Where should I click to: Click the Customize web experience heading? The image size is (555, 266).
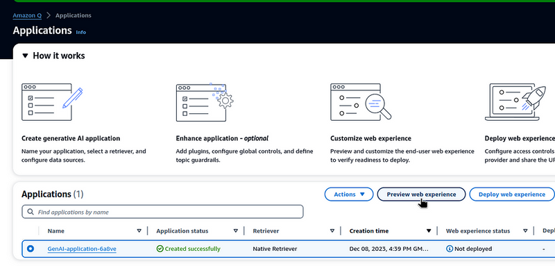(x=370, y=138)
